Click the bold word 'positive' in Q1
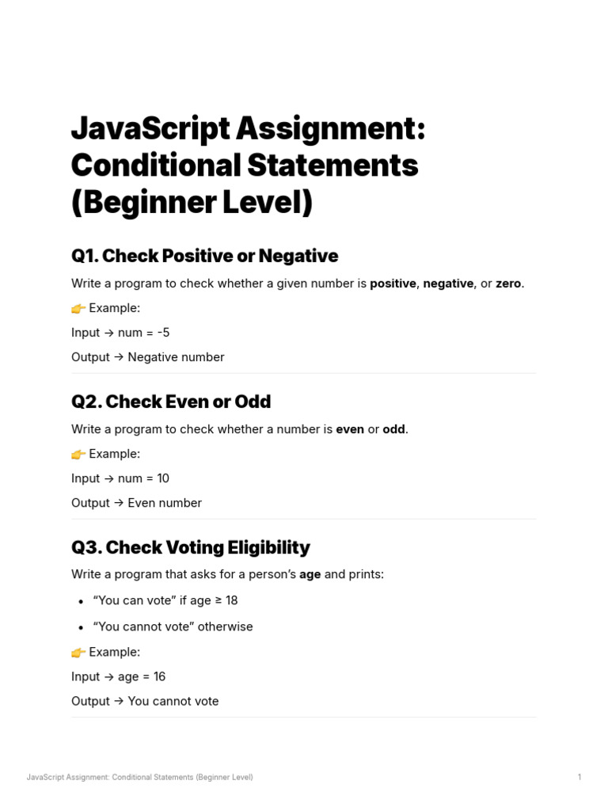 [393, 284]
